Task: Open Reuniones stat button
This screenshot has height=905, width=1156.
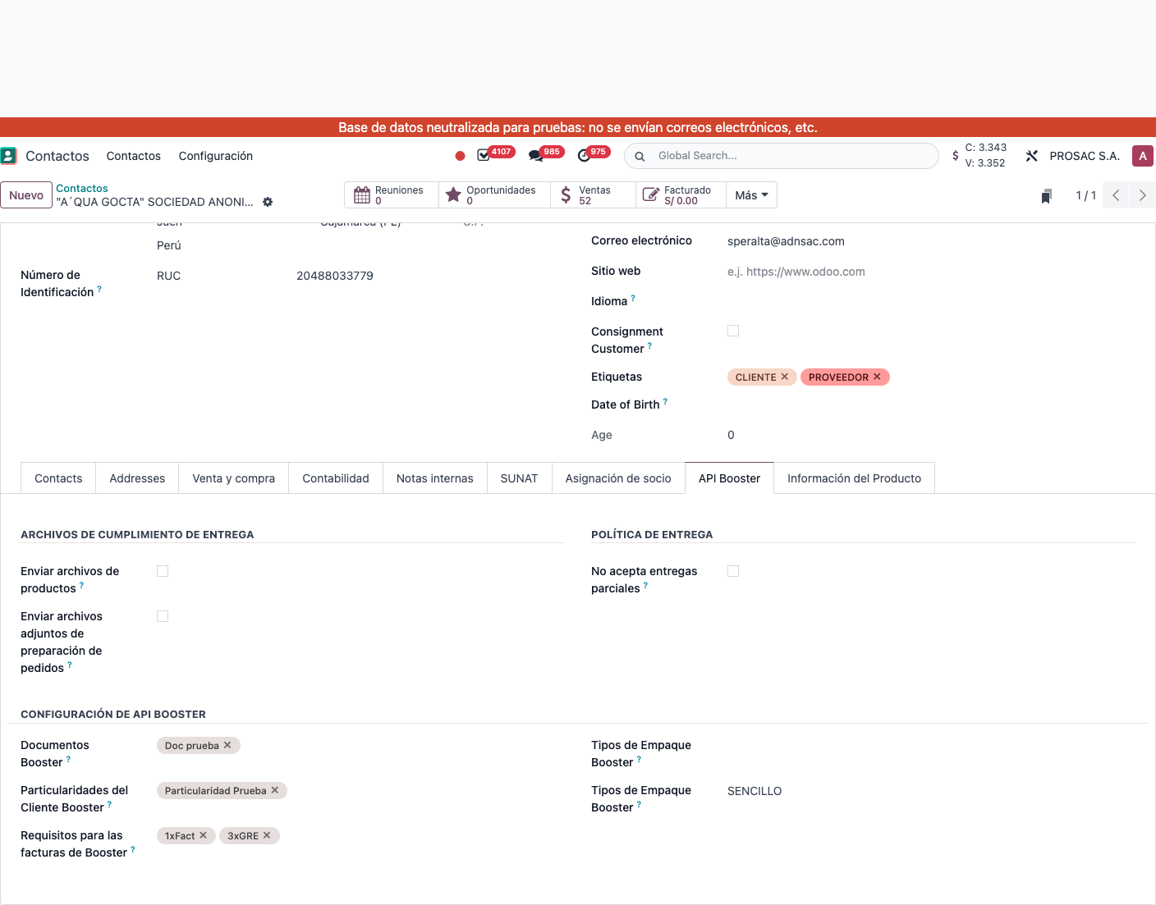Action: tap(392, 195)
